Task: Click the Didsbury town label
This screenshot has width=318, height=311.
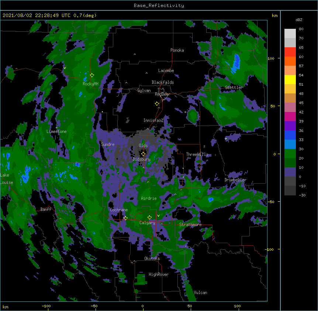Action: 142,159
